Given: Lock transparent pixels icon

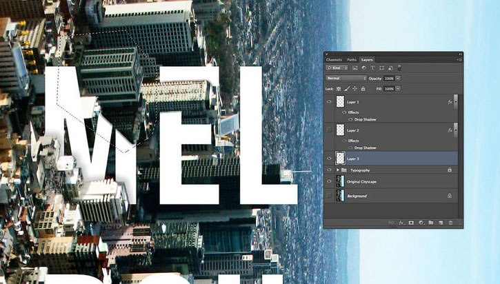Looking at the screenshot, I should tap(339, 89).
